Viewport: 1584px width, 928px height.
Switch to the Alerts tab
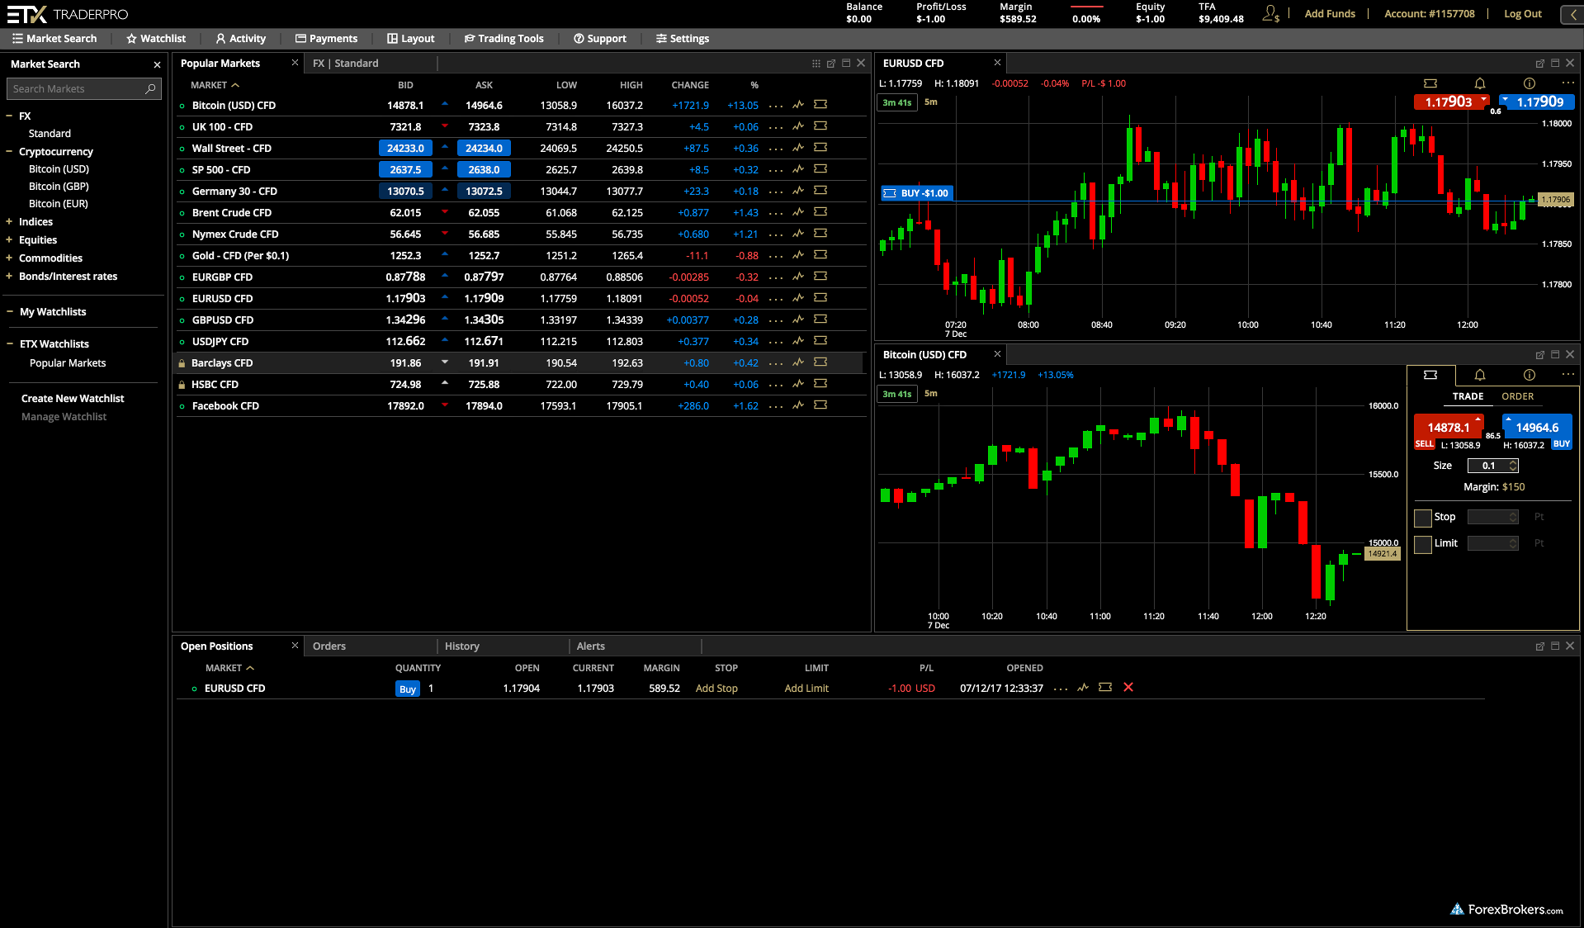[x=591, y=646]
